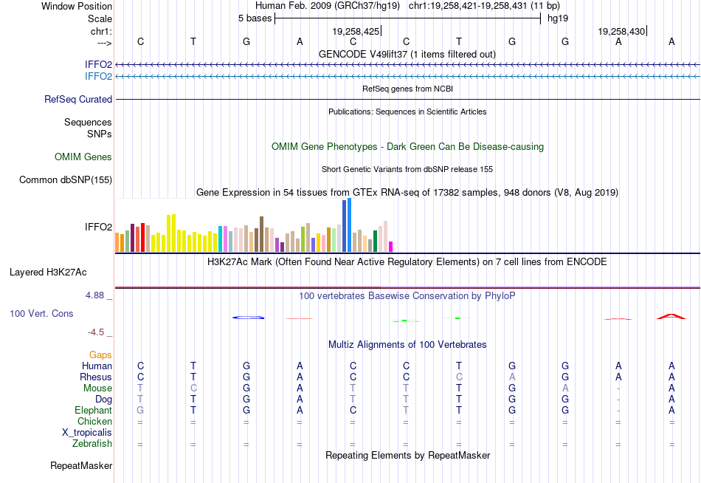Click the 4.88 upper conservation scale value
This screenshot has height=483, width=701.
pyautogui.click(x=94, y=295)
